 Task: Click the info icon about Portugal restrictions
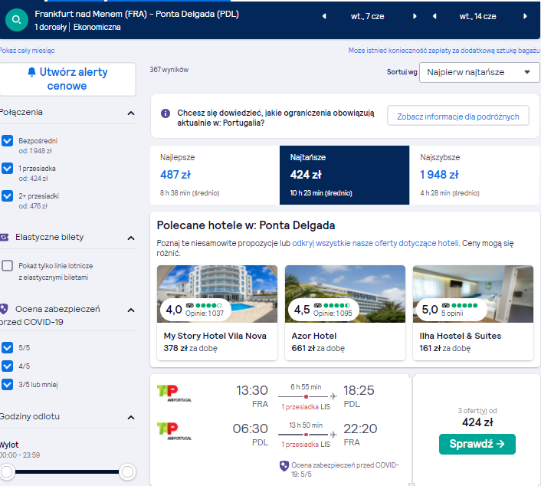click(x=166, y=113)
